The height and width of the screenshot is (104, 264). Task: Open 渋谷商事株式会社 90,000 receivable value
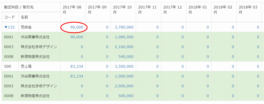tap(77, 37)
